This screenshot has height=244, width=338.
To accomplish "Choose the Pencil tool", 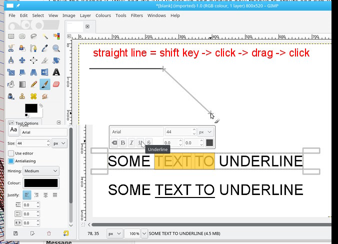I will 33,84.
